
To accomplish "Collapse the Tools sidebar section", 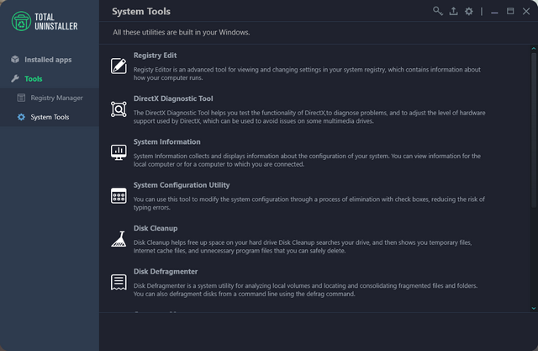I will pyautogui.click(x=34, y=78).
